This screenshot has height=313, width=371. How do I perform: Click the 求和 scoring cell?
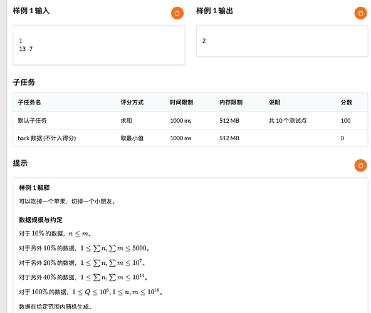(127, 121)
